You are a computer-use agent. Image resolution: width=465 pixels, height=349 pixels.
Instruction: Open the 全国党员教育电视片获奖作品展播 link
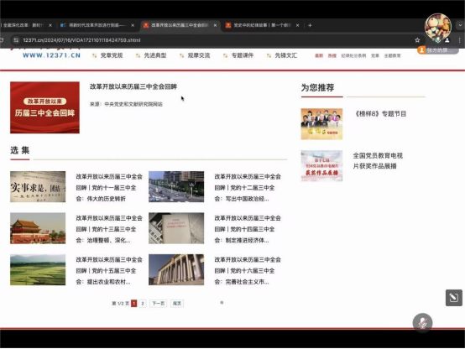point(378,161)
